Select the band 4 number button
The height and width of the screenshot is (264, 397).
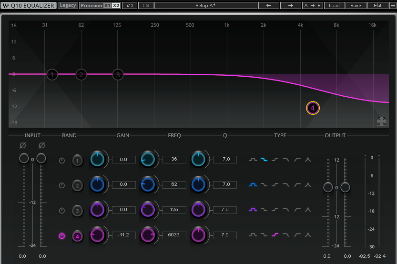78,236
